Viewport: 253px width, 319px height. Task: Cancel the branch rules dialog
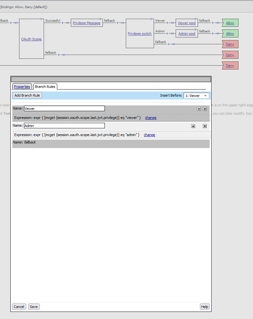coord(19,307)
